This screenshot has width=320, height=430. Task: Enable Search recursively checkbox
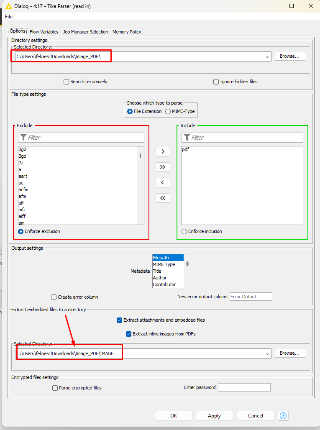pos(66,82)
